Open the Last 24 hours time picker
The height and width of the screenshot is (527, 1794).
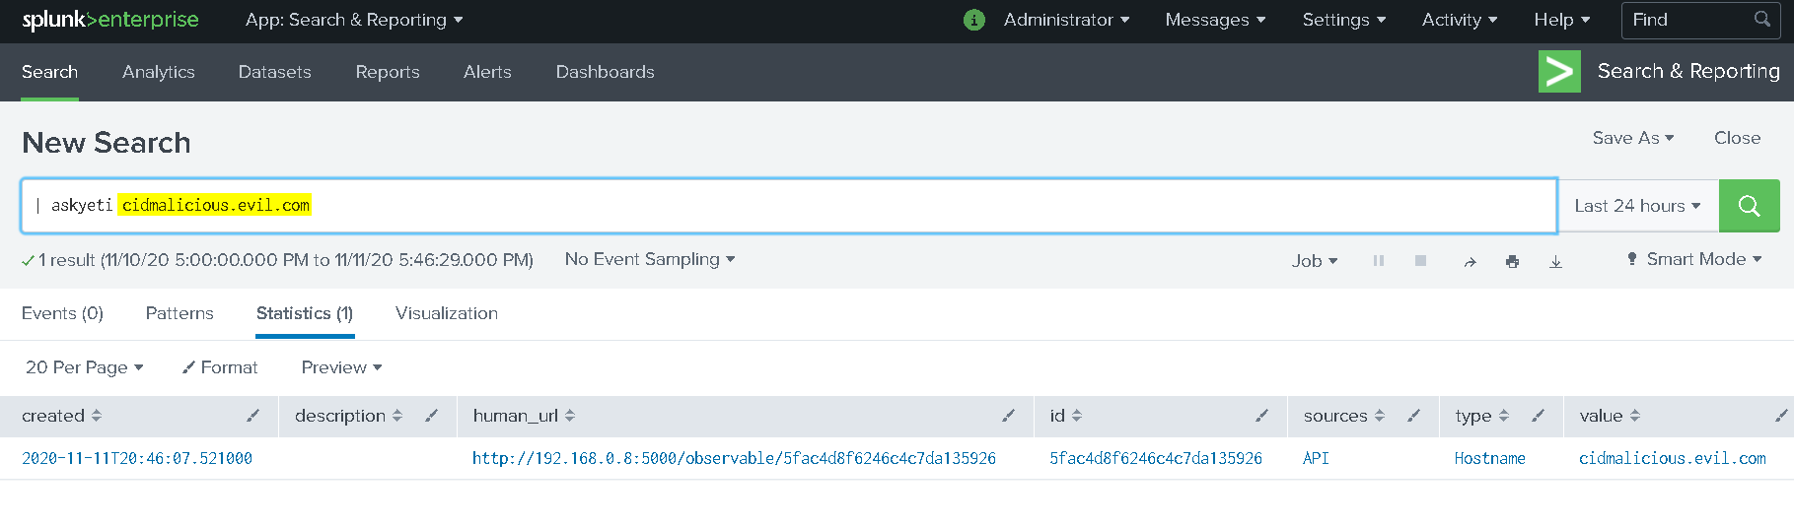(1638, 206)
